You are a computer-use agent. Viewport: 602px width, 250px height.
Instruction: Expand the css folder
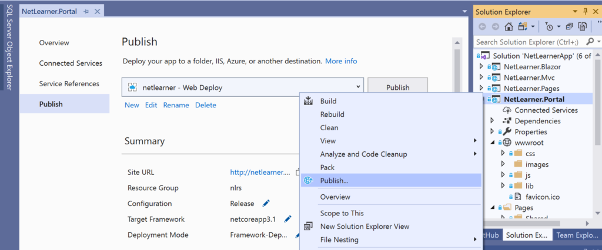(503, 153)
